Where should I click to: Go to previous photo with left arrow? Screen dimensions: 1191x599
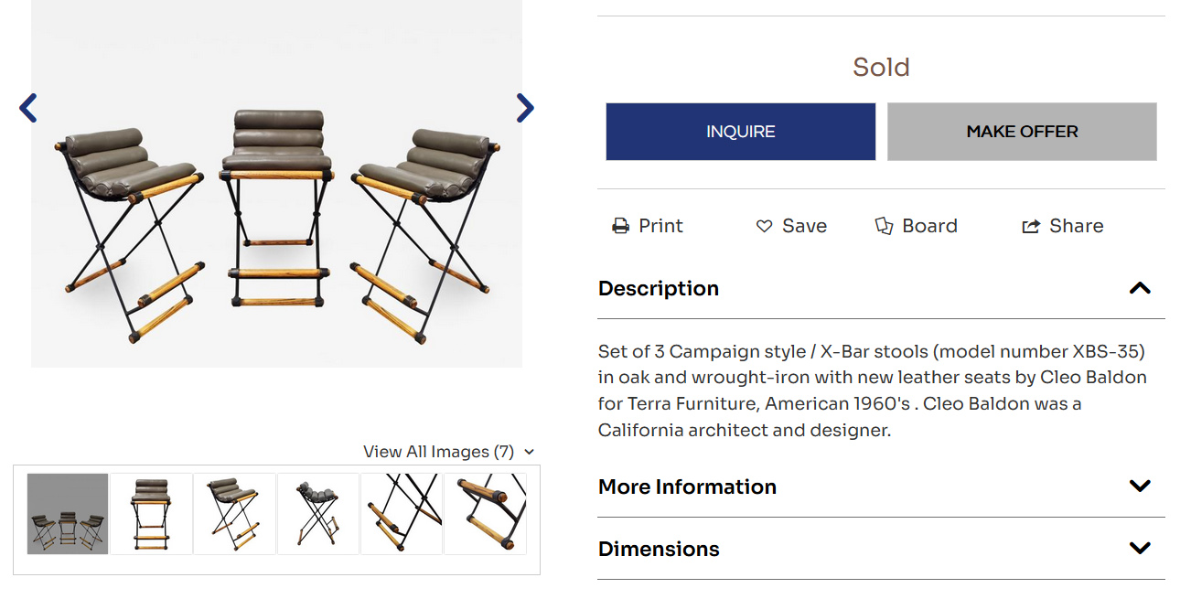click(27, 107)
